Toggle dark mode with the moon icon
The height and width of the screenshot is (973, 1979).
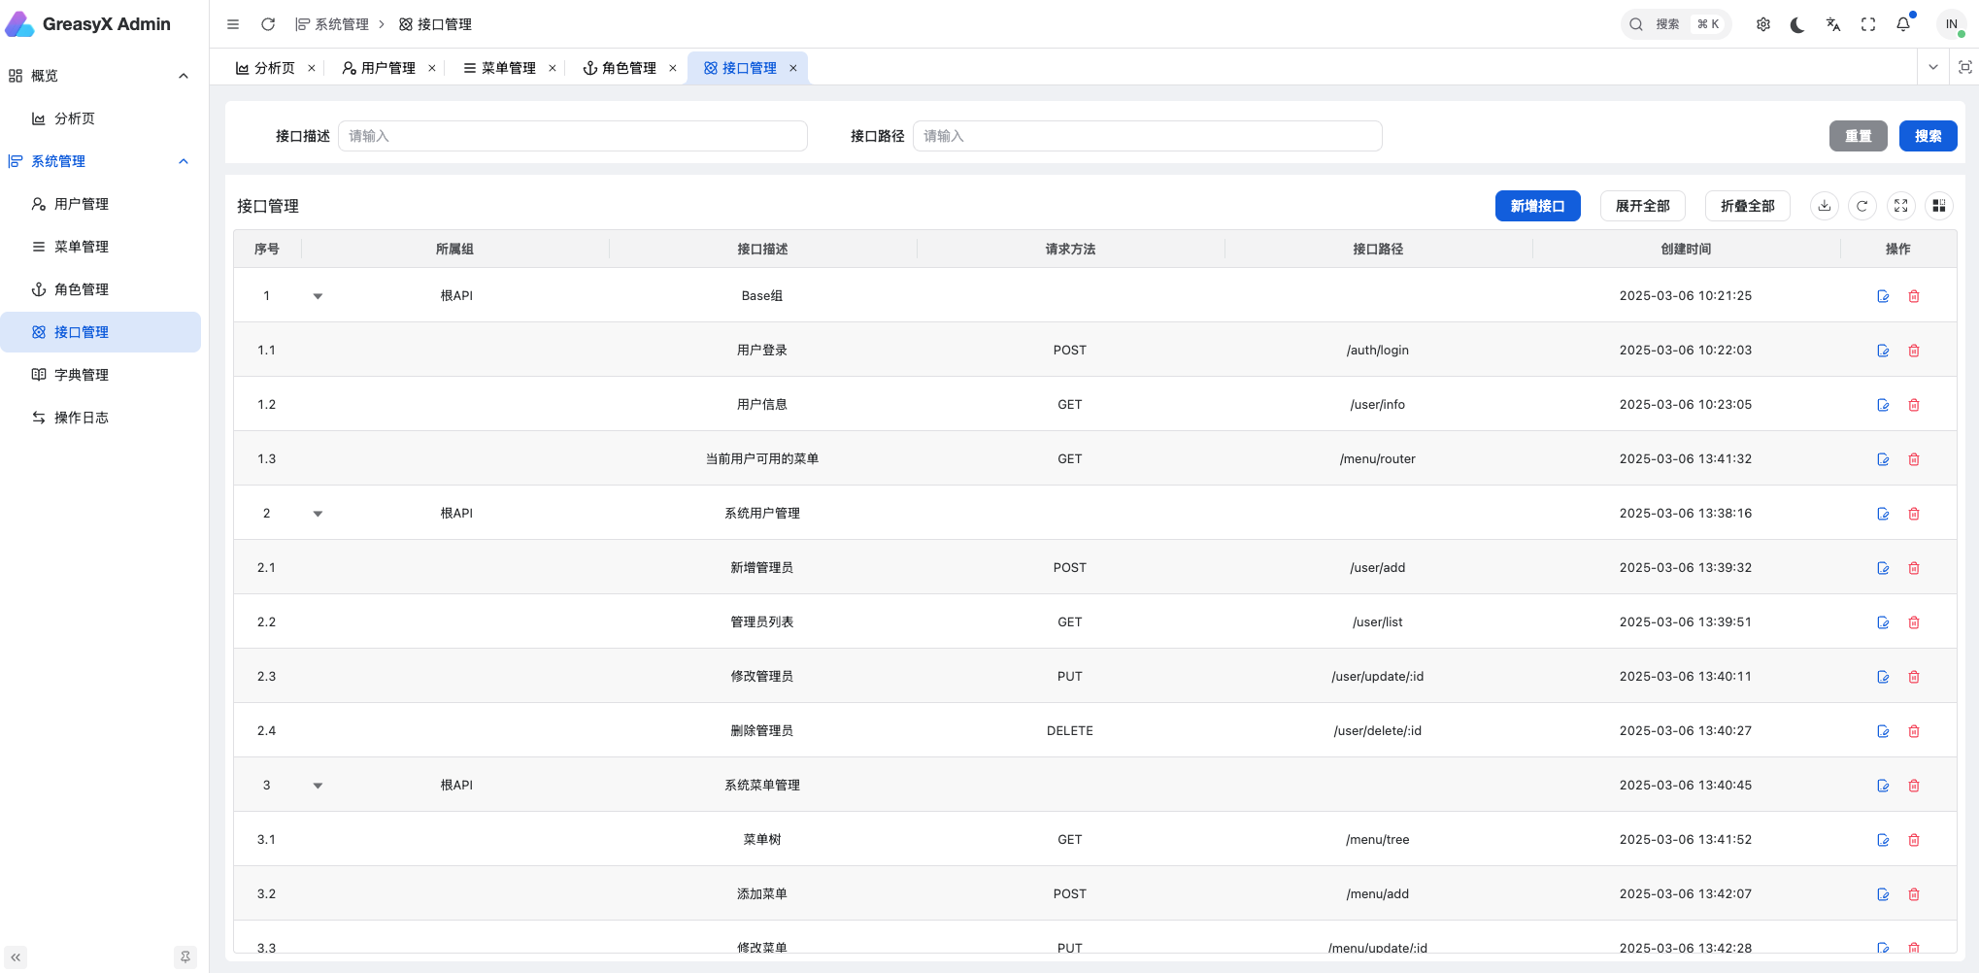pos(1797,24)
